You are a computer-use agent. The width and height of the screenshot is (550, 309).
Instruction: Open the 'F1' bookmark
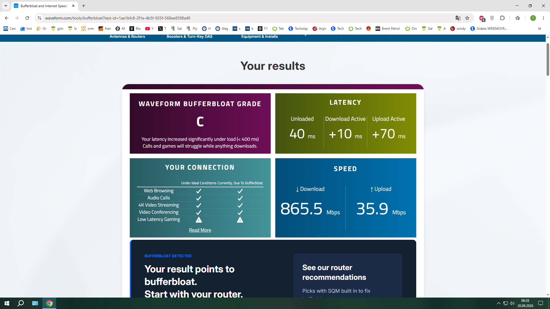click(x=263, y=29)
